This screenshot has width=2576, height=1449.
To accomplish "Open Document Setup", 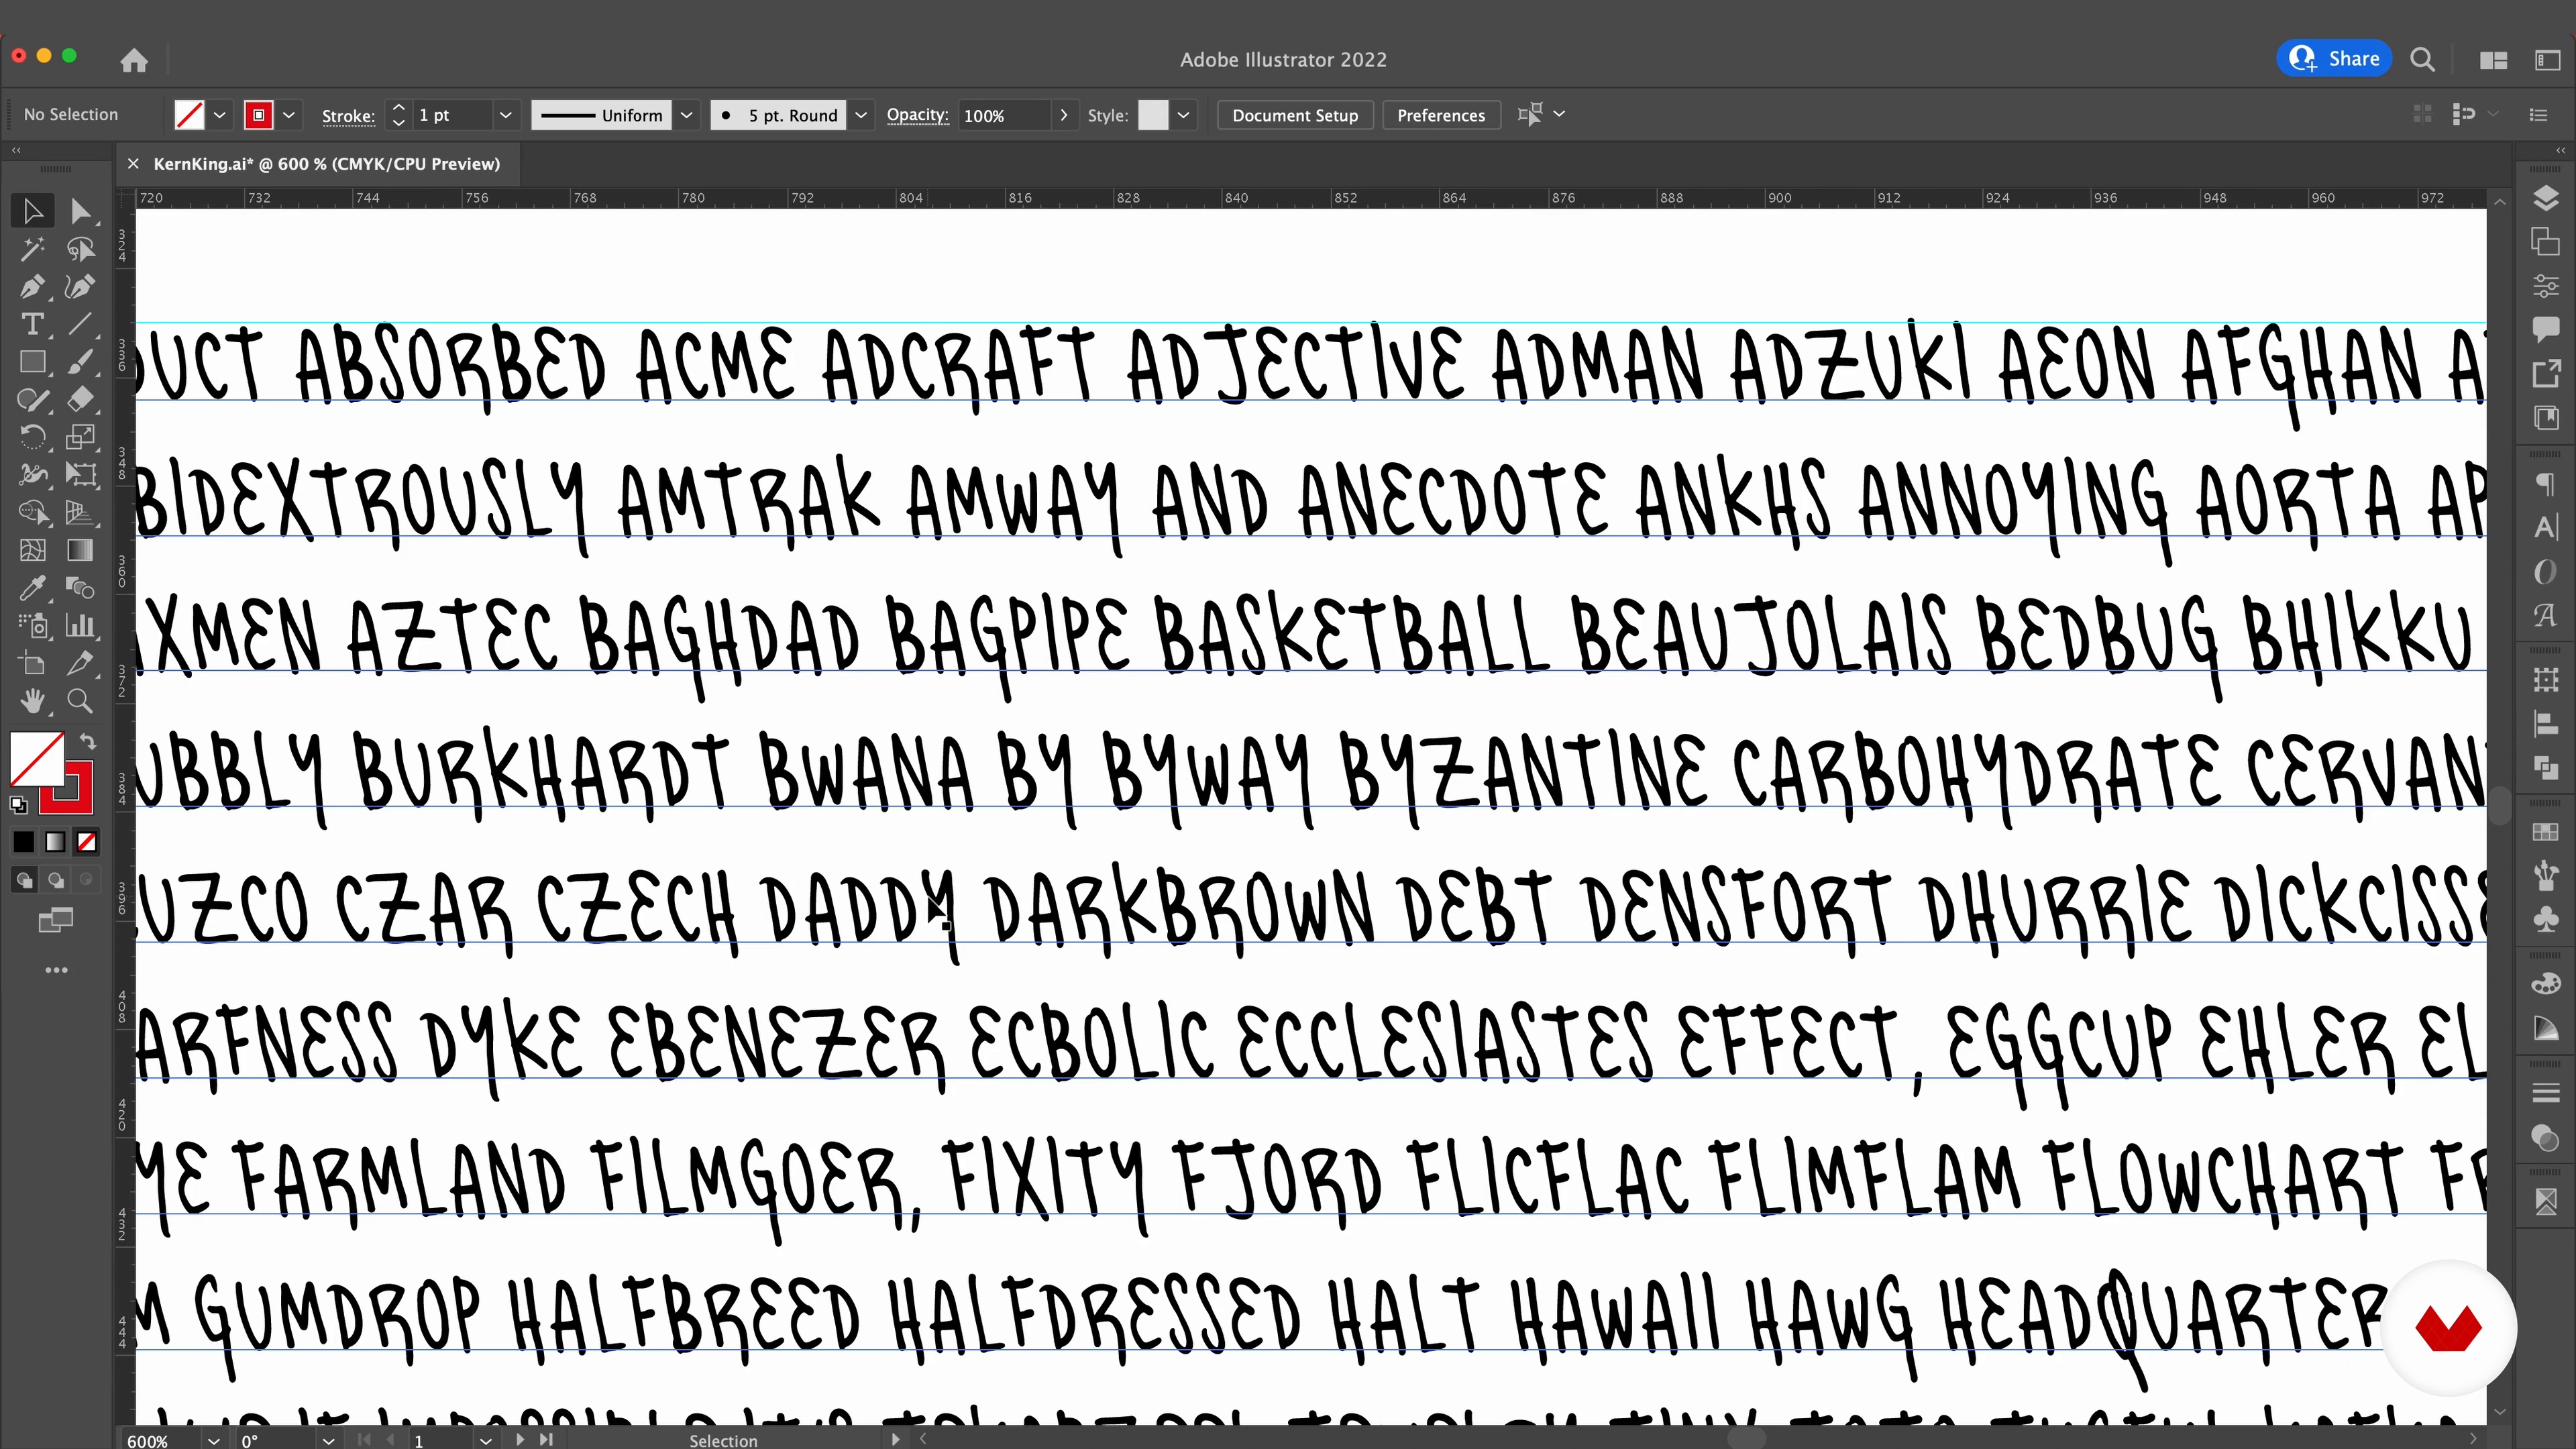I will (1295, 115).
